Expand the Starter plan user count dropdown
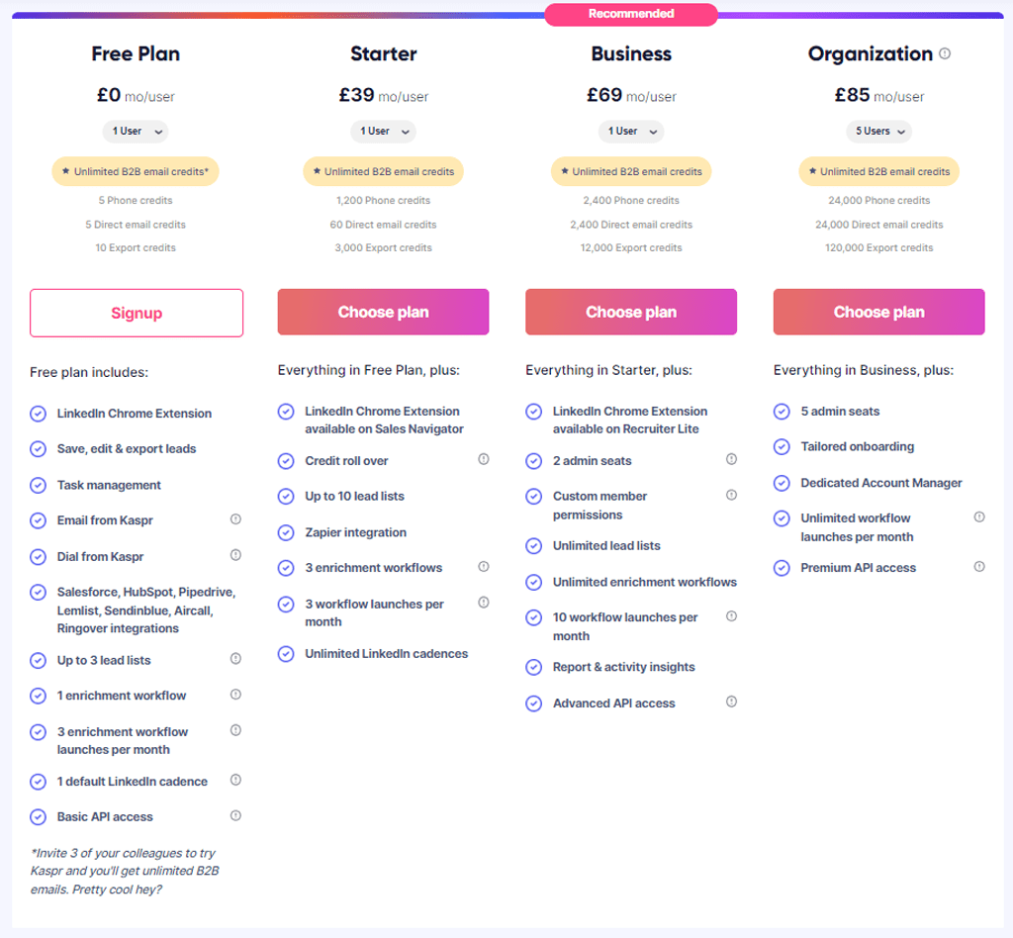This screenshot has width=1013, height=938. (383, 131)
